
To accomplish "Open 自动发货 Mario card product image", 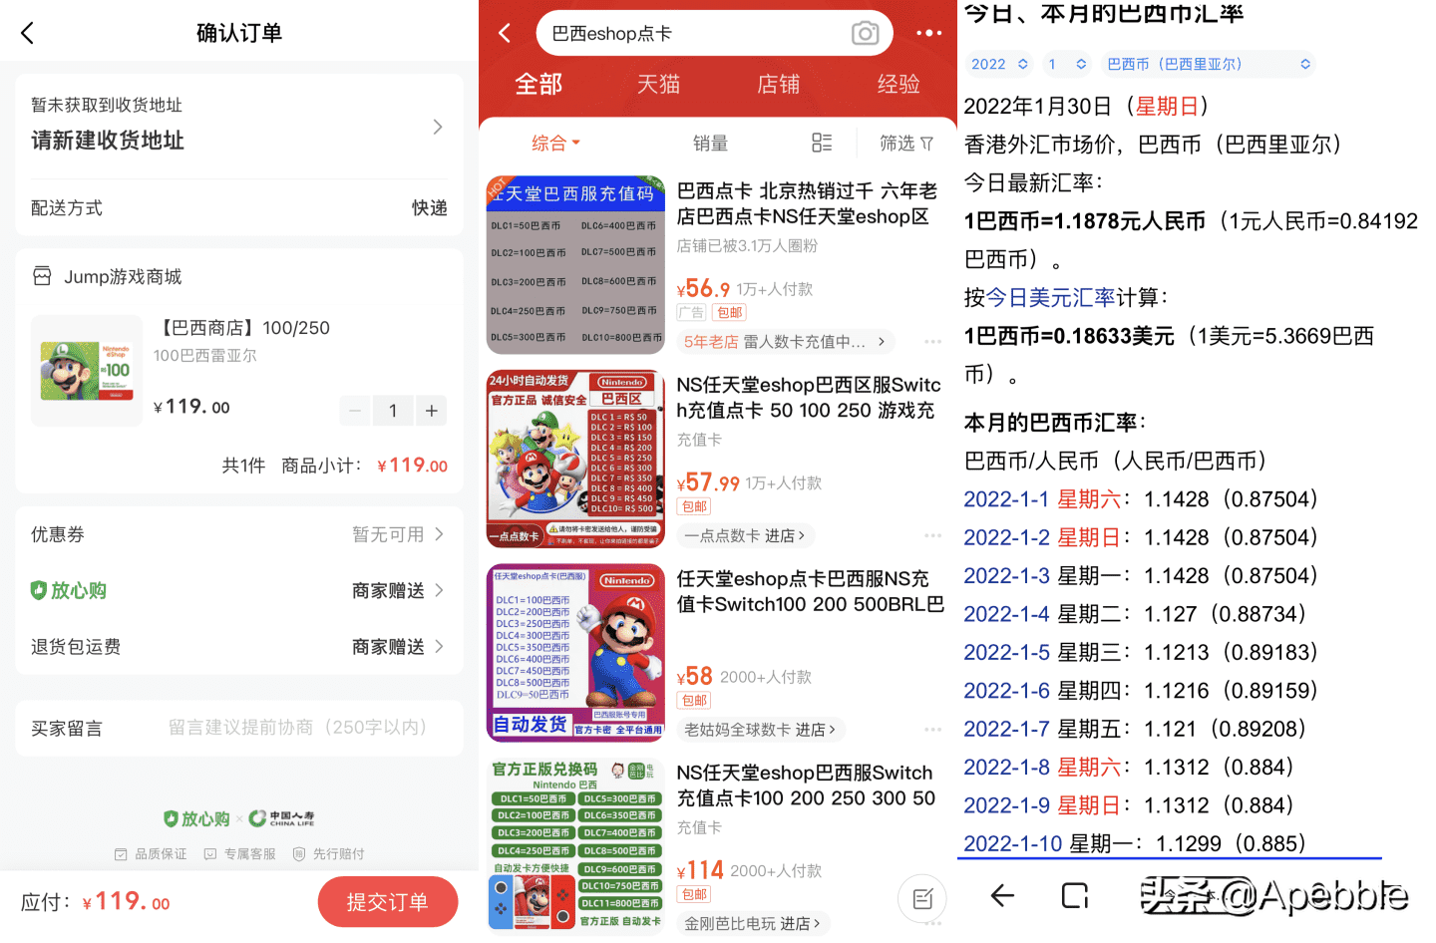I will [x=575, y=653].
